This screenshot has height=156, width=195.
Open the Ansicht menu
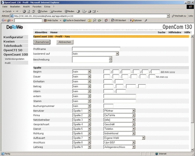pos(26,7)
